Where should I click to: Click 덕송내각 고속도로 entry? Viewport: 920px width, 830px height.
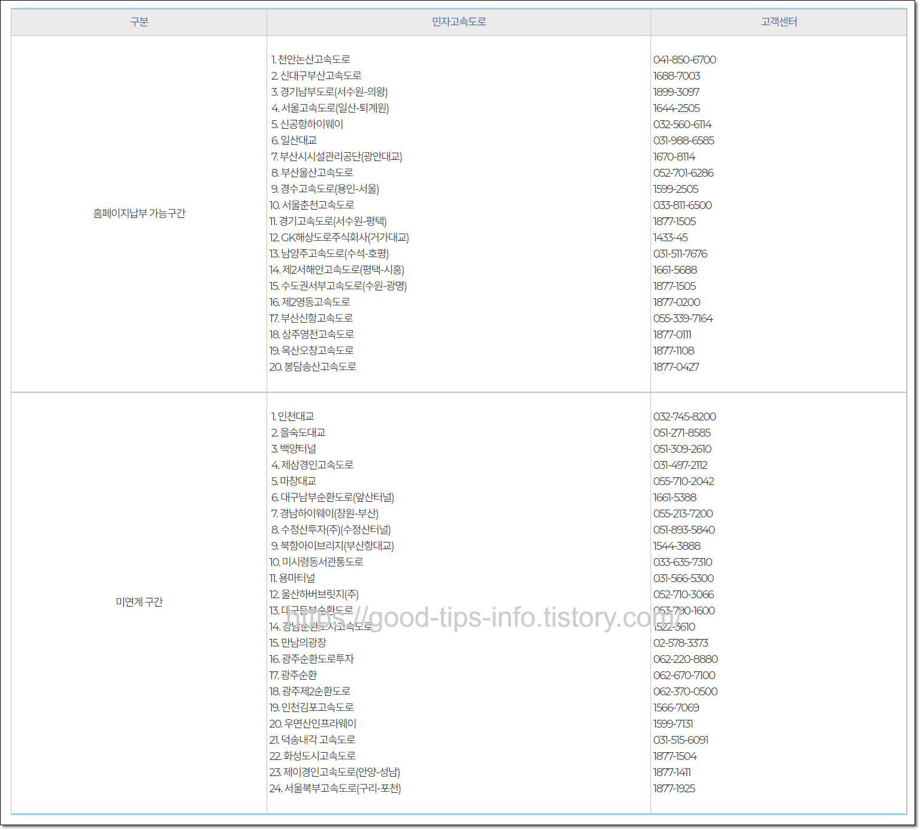point(312,740)
